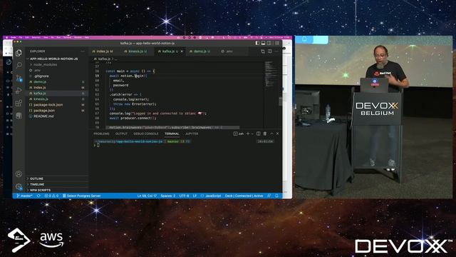Change end of line via LF
The image size is (456, 257).
click(195, 196)
